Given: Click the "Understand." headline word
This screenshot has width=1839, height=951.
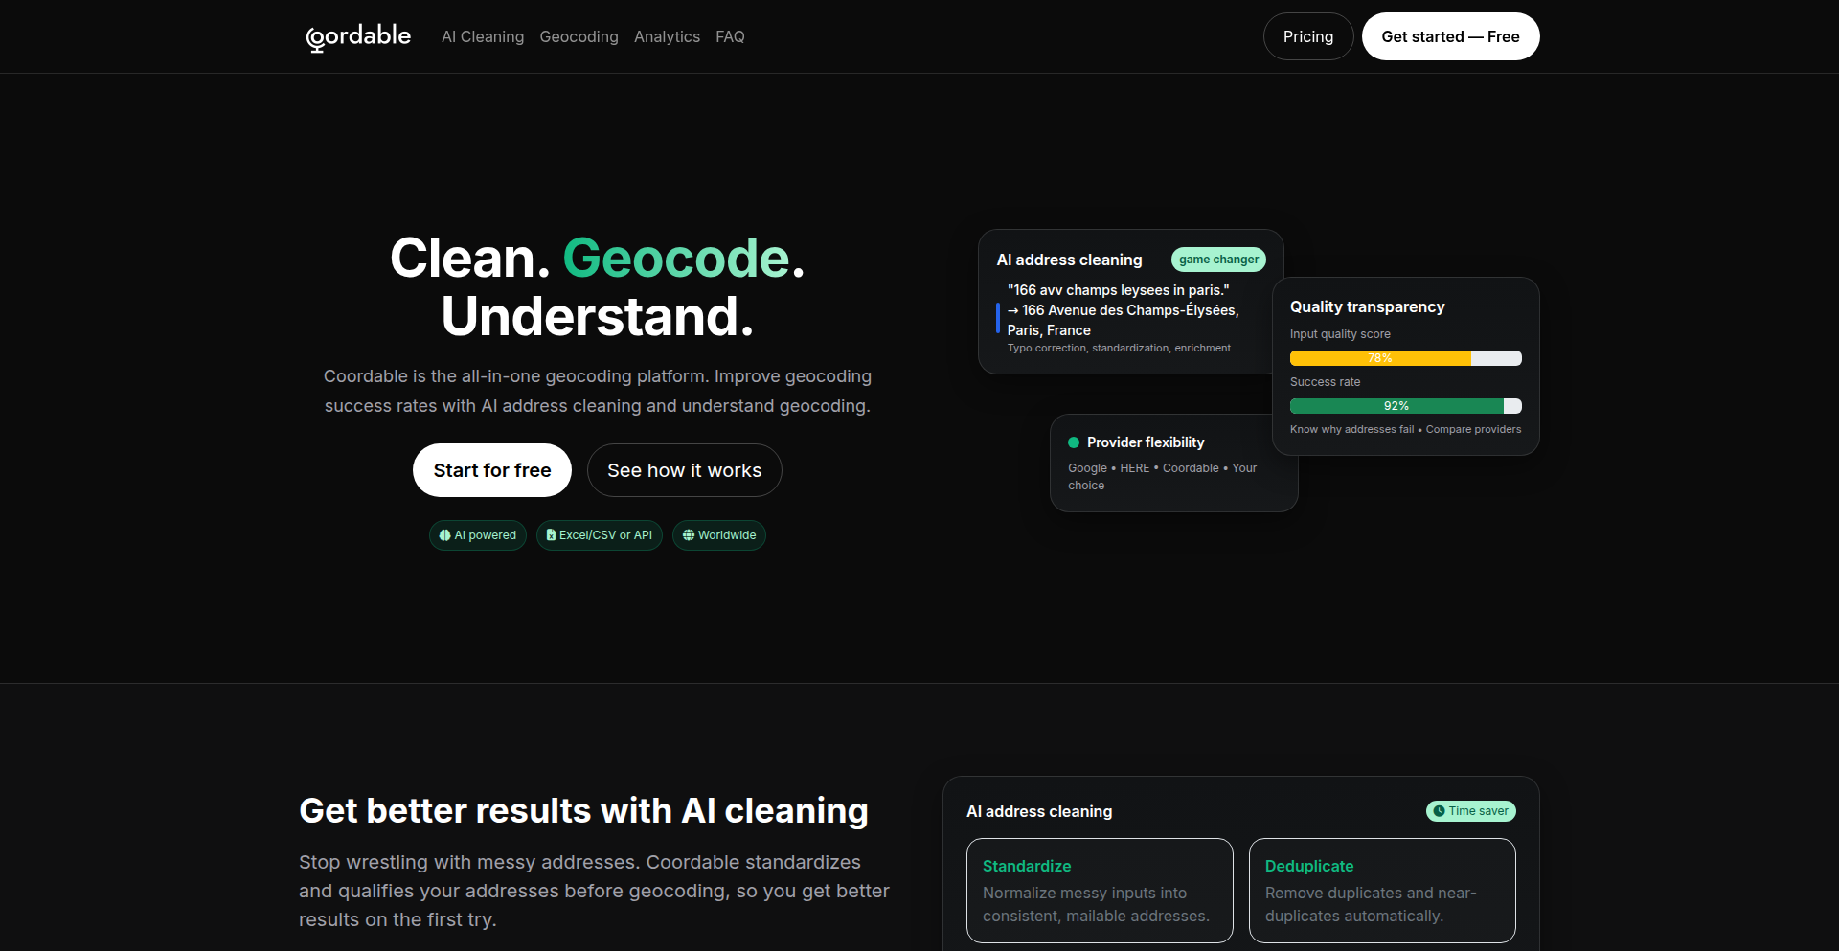Looking at the screenshot, I should click(598, 317).
